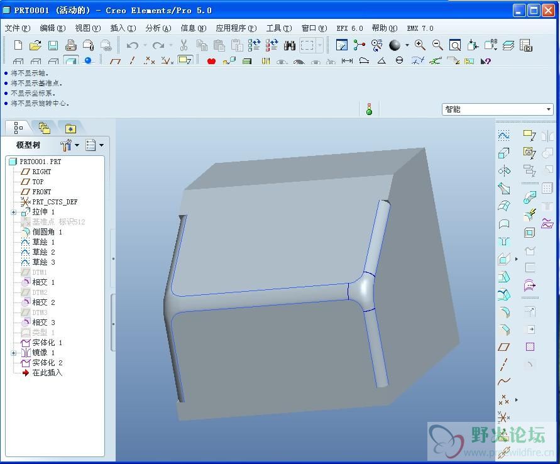Viewport: 560px width, 464px height.
Task: Select the Variable Section Sweep tool
Action: 504,189
